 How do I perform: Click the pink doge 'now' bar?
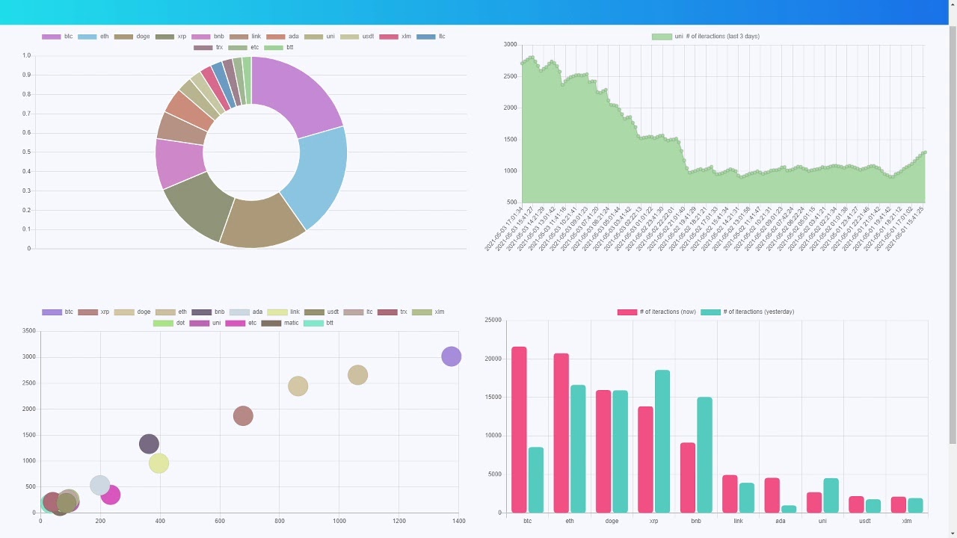coord(603,451)
